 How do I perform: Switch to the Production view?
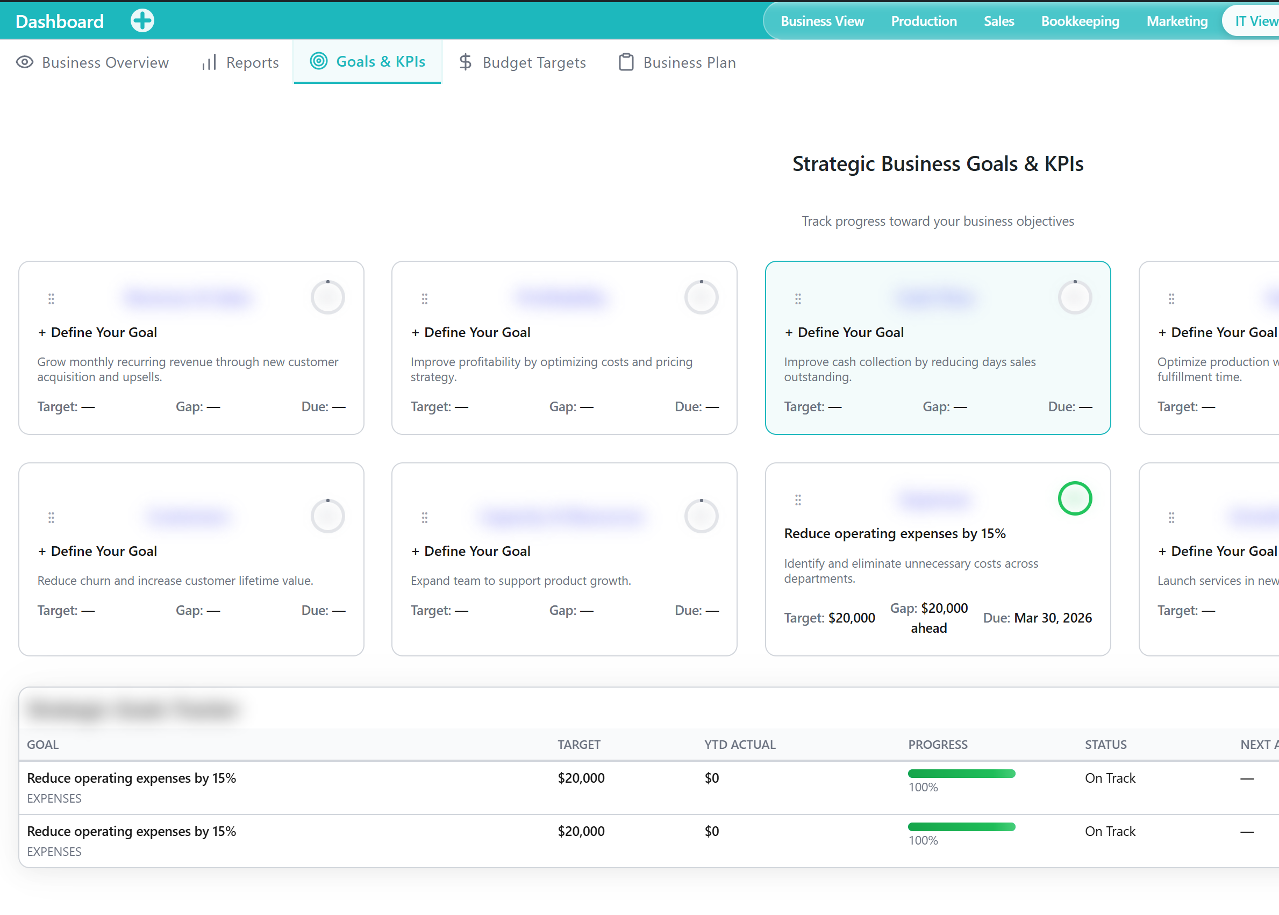tap(924, 22)
